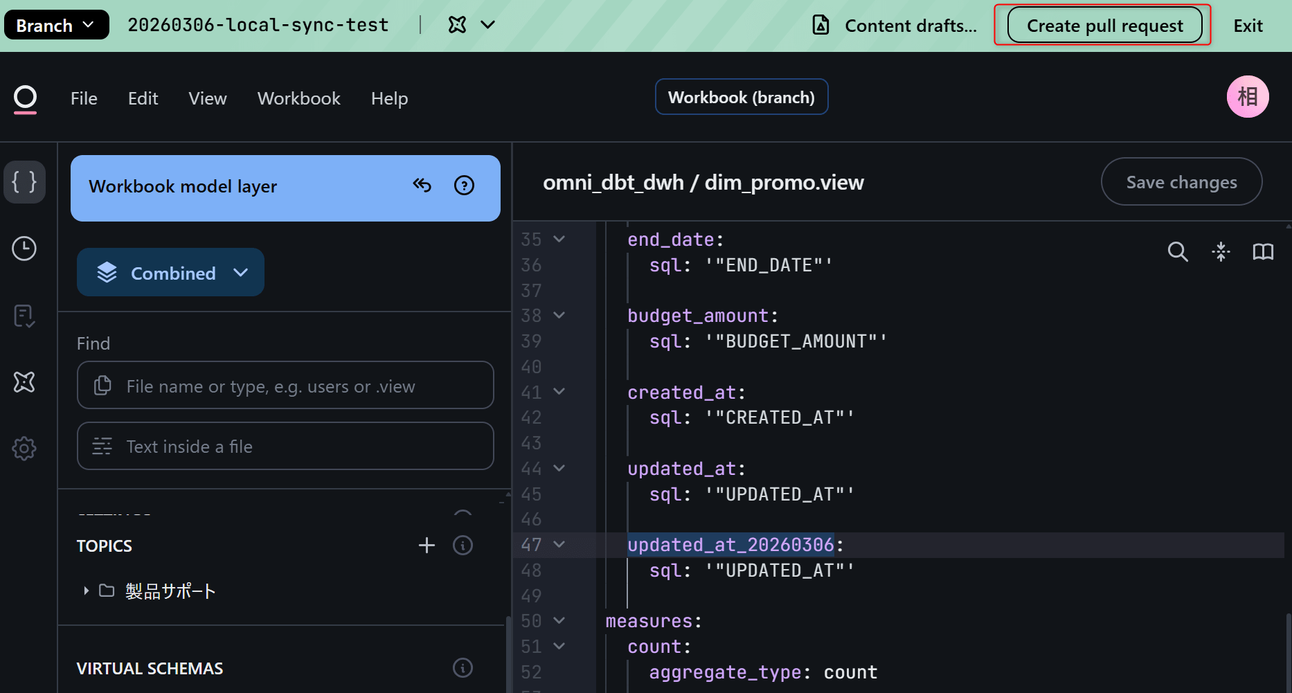
Task: Open the Branch dropdown
Action: click(56, 26)
